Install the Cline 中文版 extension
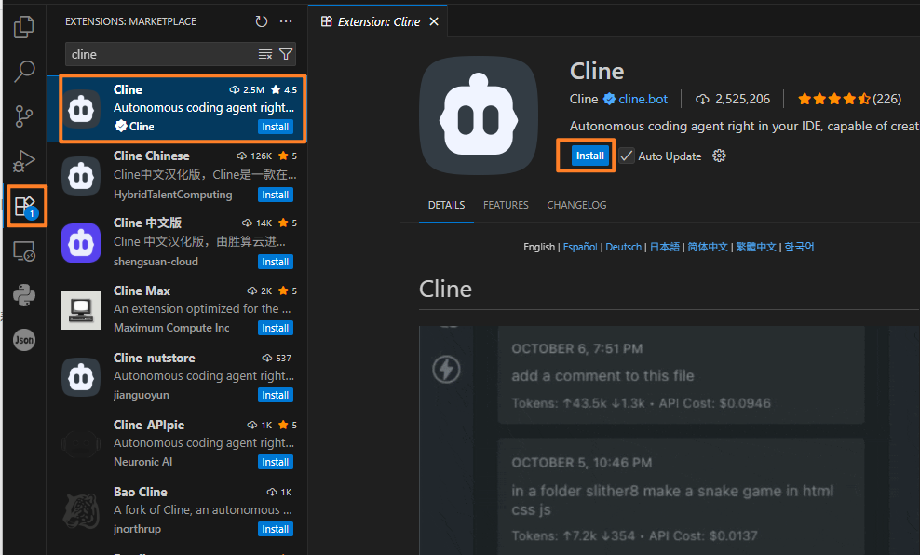 [276, 262]
